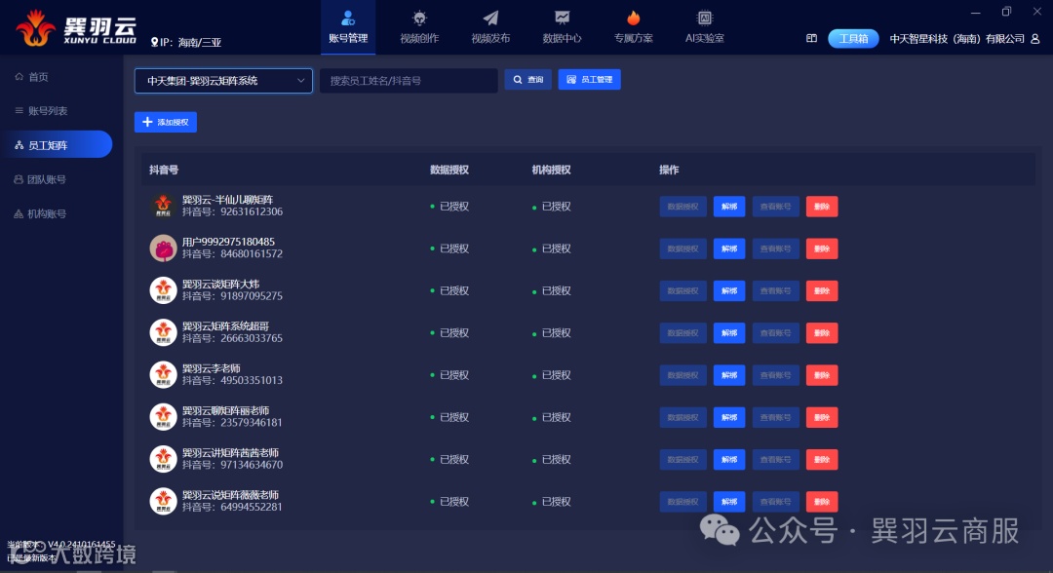The image size is (1053, 573).
Task: Click 删除 for 巽羽云讲矩阵茜茜老师
Action: click(821, 460)
